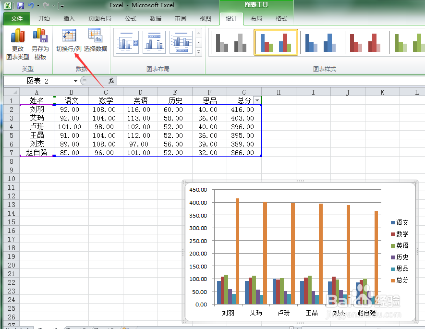Screen dimensions: 425x329
Task: Switch to the 公式 ribbon tab
Action: [130, 18]
